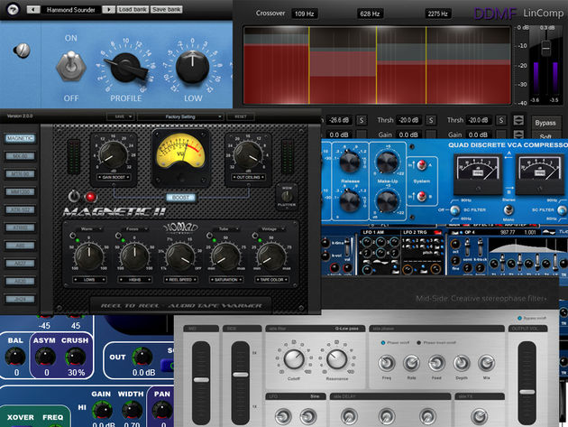Click the PAN knob
Image resolution: width=568 pixels, height=427 pixels.
pos(161,411)
